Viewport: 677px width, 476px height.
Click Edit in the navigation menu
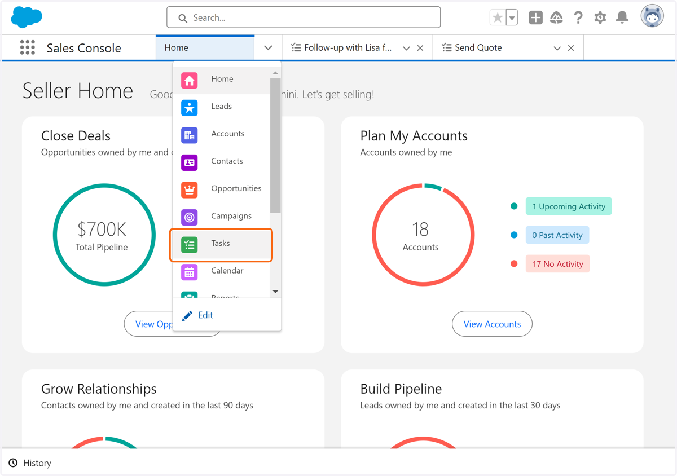(x=205, y=315)
